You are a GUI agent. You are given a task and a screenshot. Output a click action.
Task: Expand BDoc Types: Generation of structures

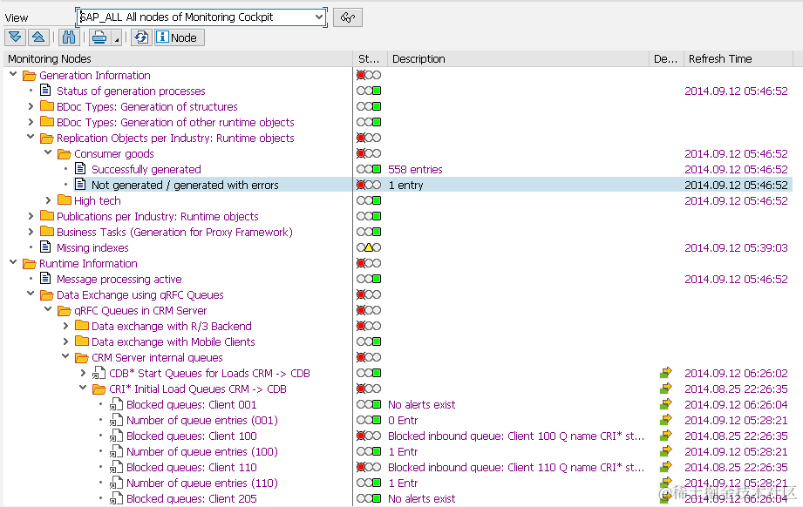pyautogui.click(x=31, y=106)
